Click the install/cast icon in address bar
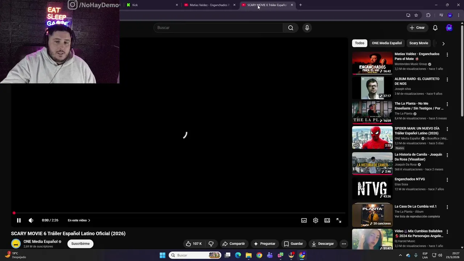This screenshot has width=464, height=261. coord(408,15)
